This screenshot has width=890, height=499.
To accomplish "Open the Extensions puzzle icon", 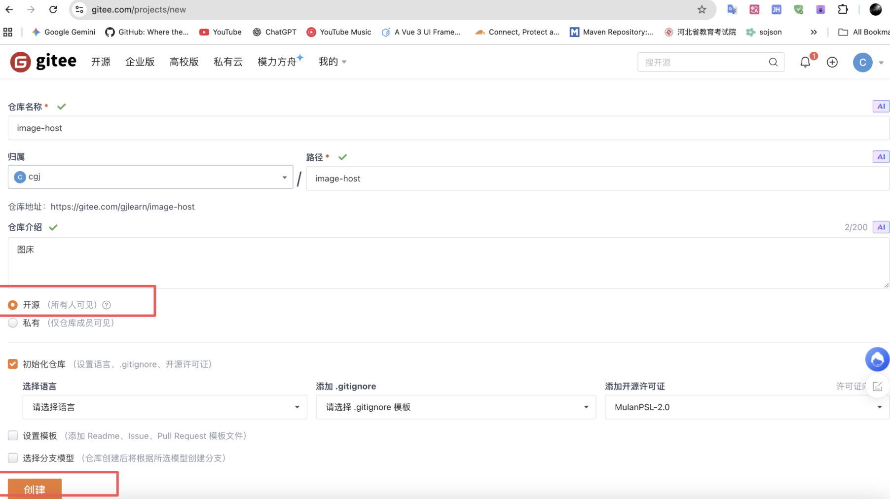I will coord(843,9).
